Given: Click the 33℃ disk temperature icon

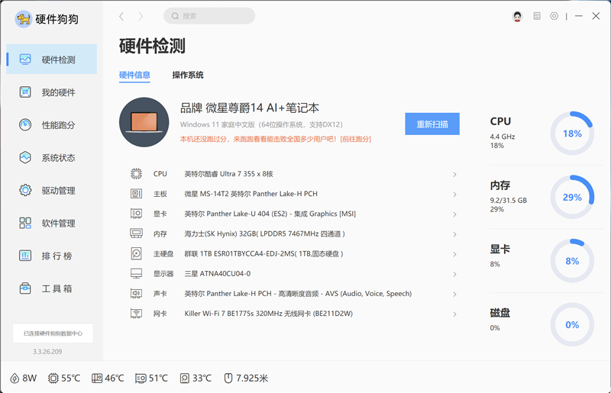Looking at the screenshot, I should click(185, 379).
